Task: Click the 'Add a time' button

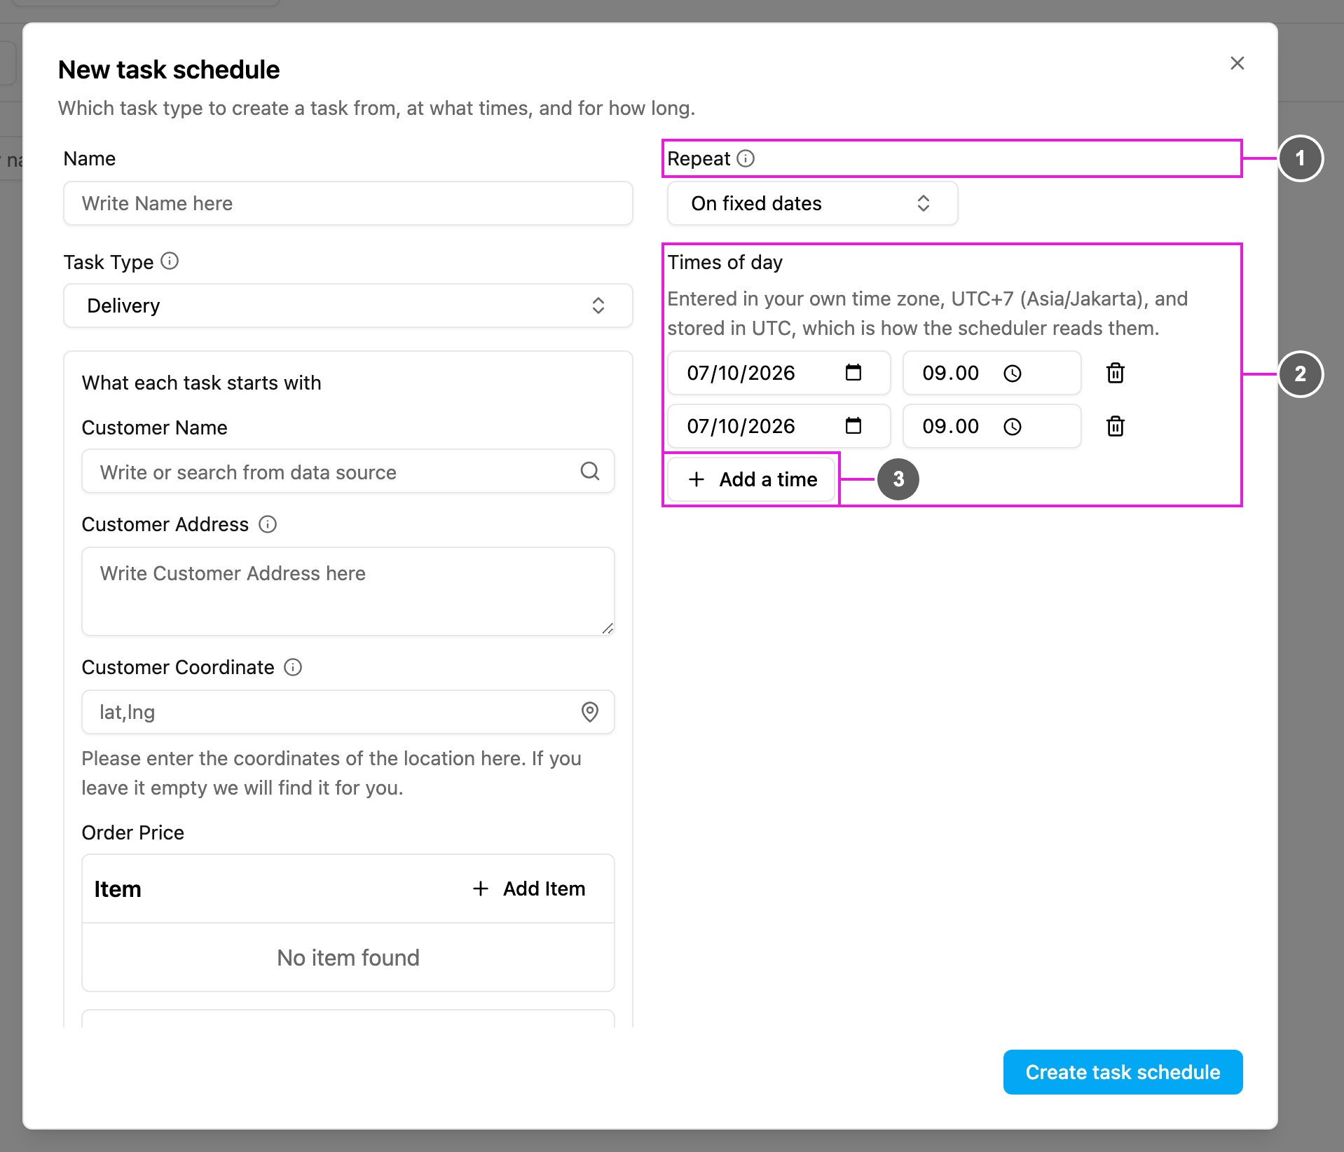Action: point(752,479)
